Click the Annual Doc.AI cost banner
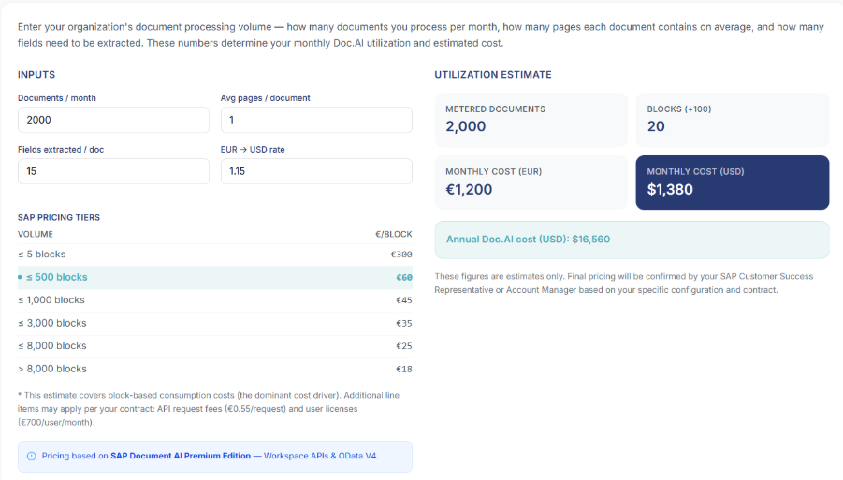This screenshot has width=843, height=480. pos(632,240)
